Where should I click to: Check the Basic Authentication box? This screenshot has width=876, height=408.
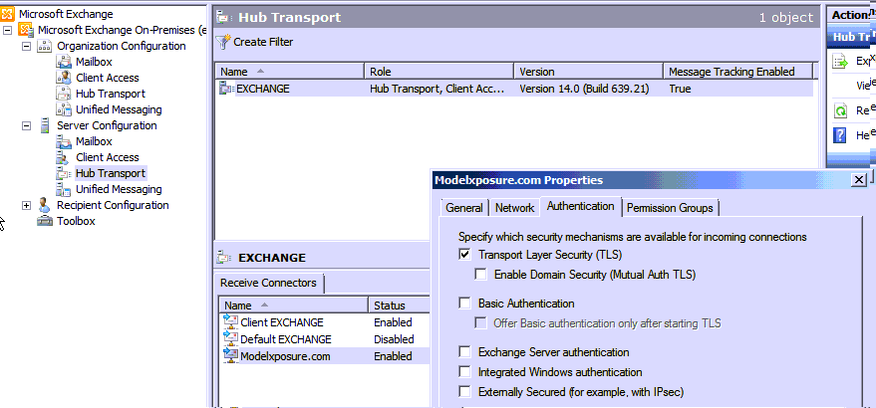(x=464, y=304)
